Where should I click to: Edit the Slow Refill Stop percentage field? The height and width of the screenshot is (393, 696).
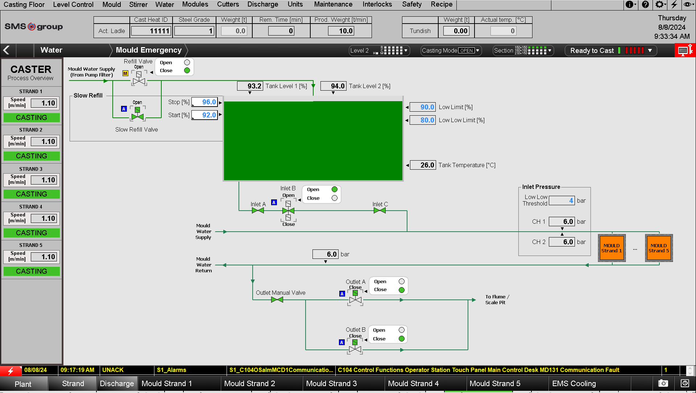click(204, 102)
